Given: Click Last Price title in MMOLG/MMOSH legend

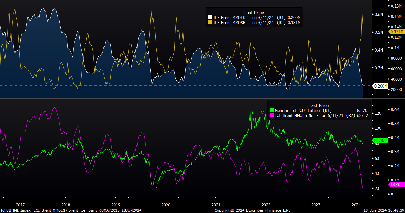Looking at the screenshot, I should 254,13.
